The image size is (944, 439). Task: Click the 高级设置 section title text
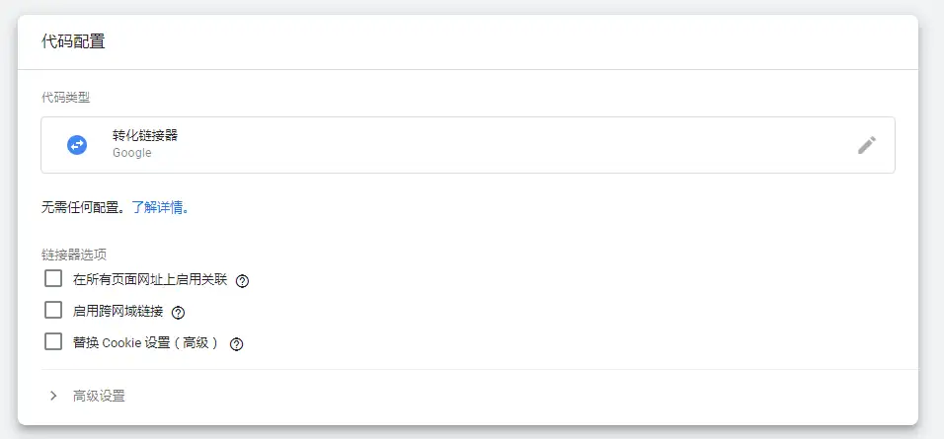coord(99,396)
